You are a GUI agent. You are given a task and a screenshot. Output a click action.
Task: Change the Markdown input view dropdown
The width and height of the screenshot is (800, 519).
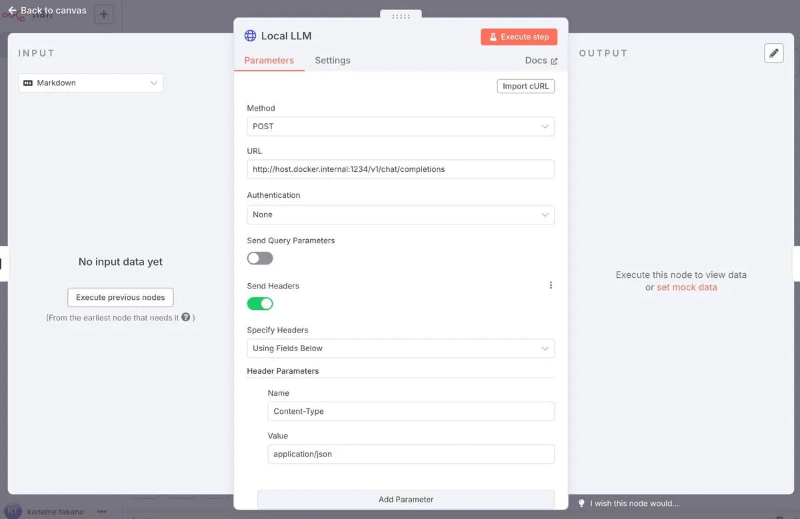91,83
